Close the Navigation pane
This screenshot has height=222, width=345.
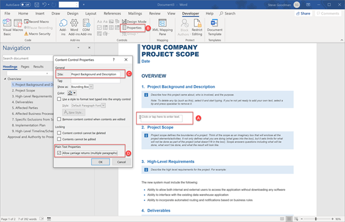[x=89, y=47]
